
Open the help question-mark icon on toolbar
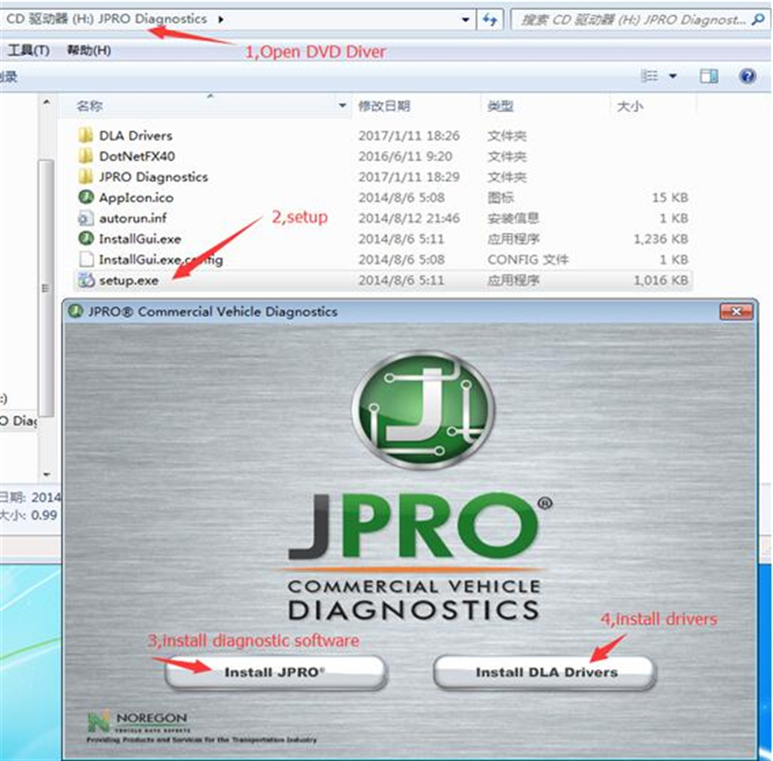[746, 76]
